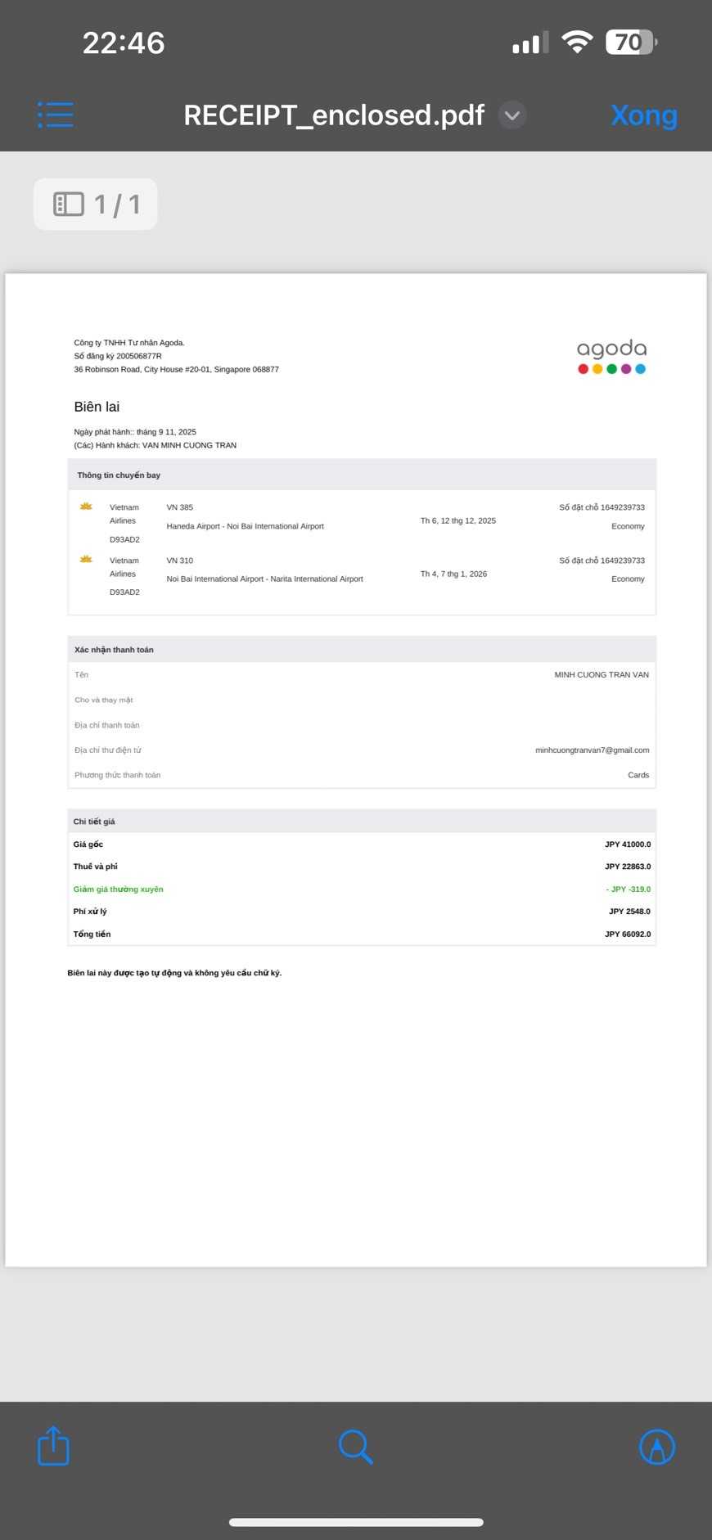Tap the agoda logo

[x=611, y=357]
